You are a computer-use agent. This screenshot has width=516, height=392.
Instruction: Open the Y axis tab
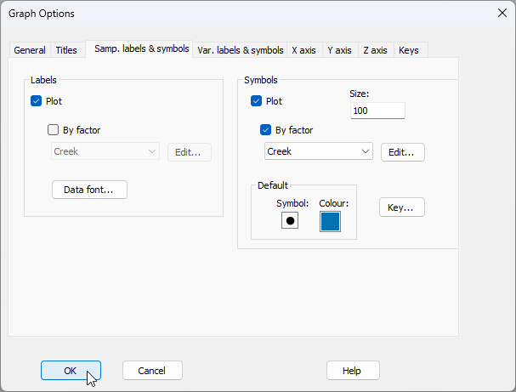click(x=339, y=50)
